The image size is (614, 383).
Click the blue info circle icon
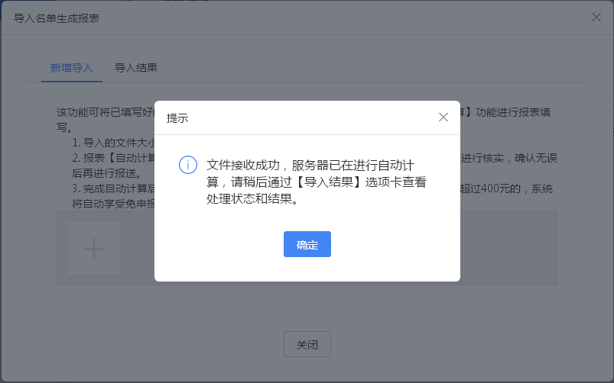(x=187, y=165)
